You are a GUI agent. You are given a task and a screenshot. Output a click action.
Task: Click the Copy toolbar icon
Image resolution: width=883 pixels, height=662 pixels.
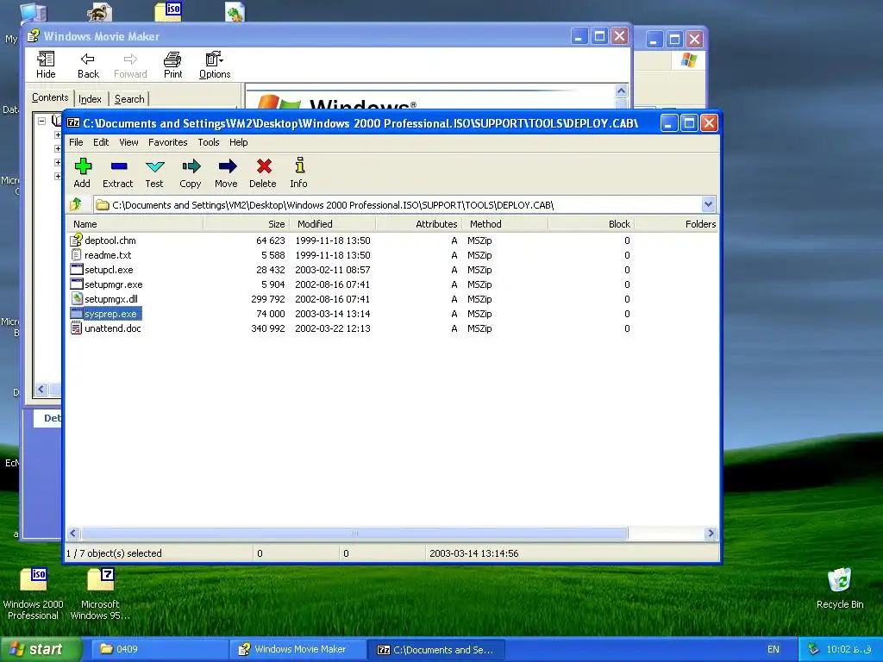tap(191, 166)
